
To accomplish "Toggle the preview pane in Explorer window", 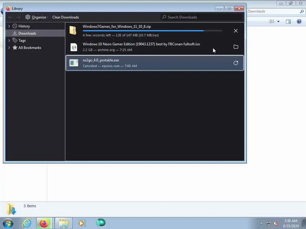I will 288,21.
